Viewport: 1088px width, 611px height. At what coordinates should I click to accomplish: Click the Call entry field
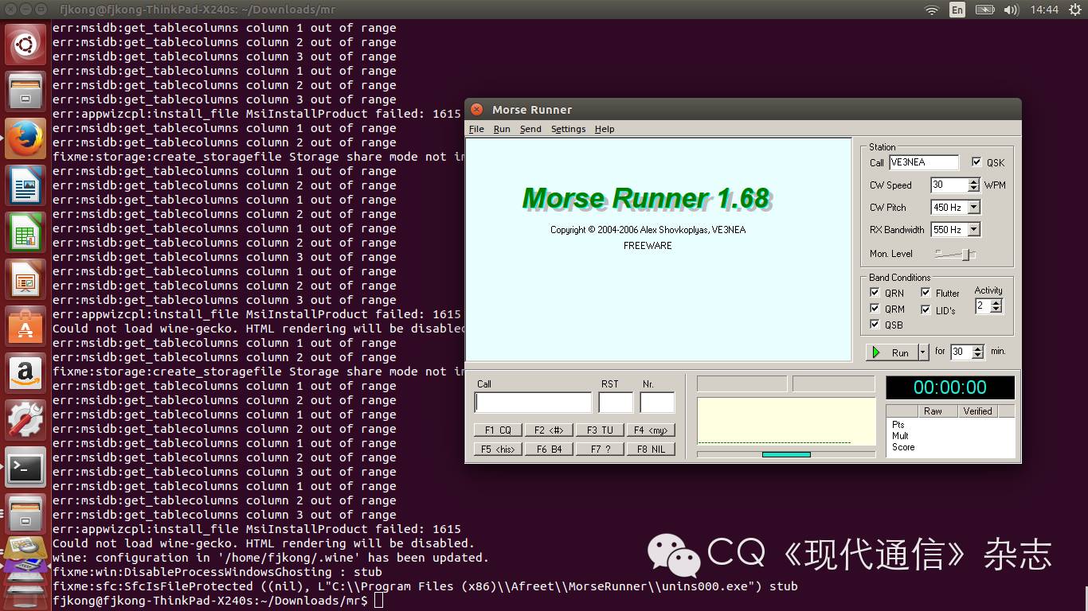click(534, 403)
